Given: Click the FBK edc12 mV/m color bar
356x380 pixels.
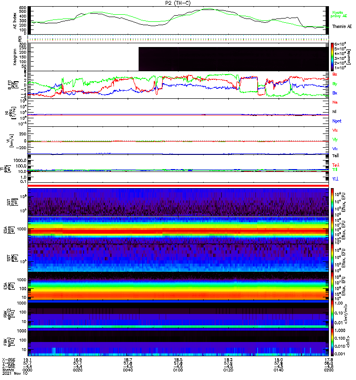Looking at the screenshot, I should coord(332,314).
